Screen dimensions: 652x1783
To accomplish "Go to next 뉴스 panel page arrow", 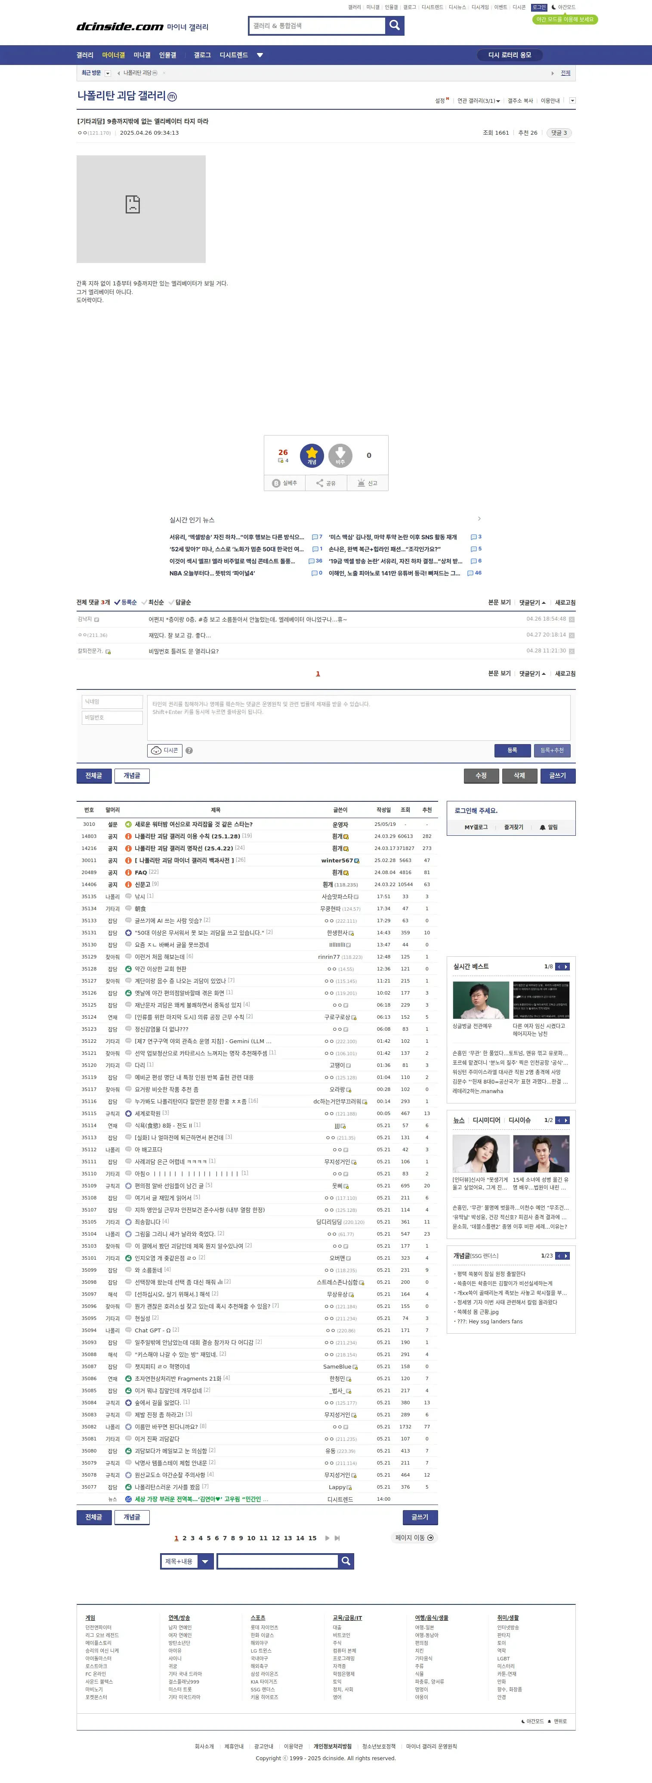I will [x=567, y=1120].
